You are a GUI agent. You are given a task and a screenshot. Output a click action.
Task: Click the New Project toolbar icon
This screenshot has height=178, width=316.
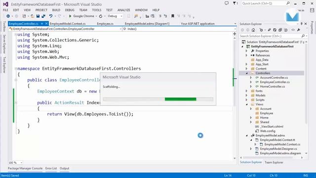[24, 16]
